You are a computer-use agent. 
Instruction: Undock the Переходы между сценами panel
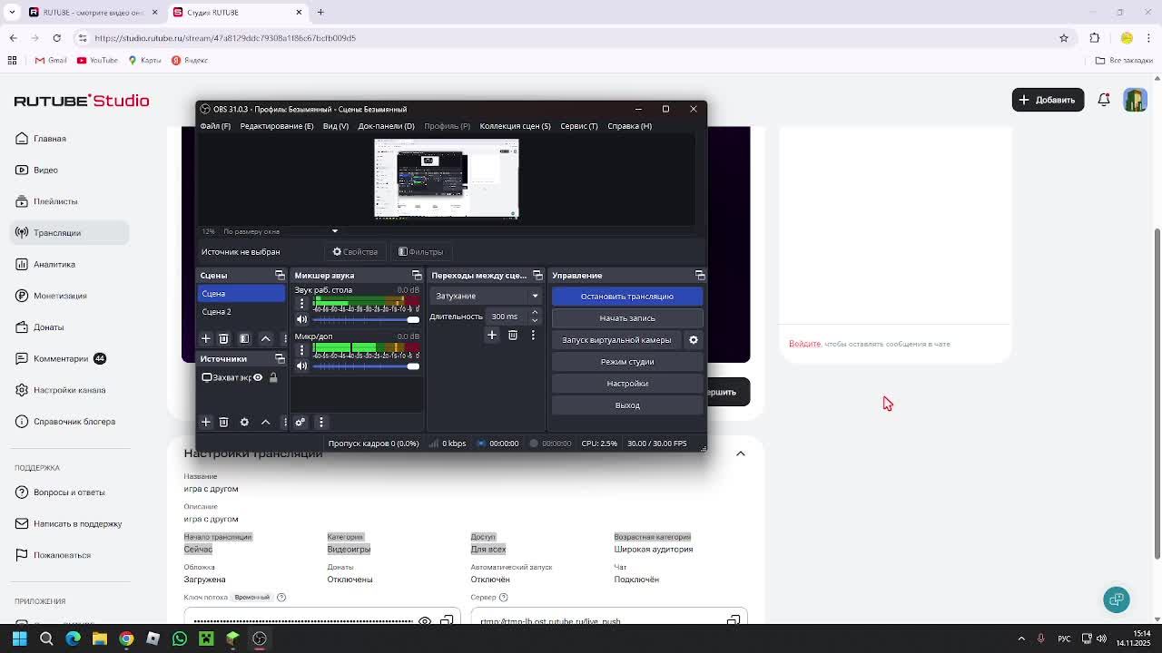537,275
